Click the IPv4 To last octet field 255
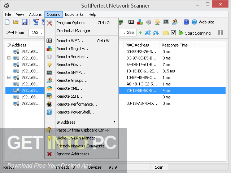The width and height of the screenshot is (231, 173). 130,32
